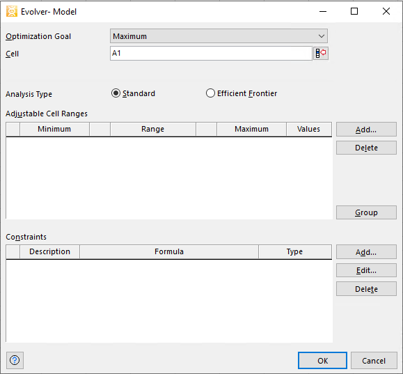This screenshot has height=374, width=403.
Task: Cancel the Evolver Model dialog
Action: point(374,361)
